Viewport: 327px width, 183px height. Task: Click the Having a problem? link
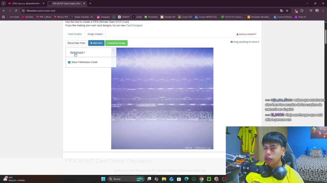point(246,34)
